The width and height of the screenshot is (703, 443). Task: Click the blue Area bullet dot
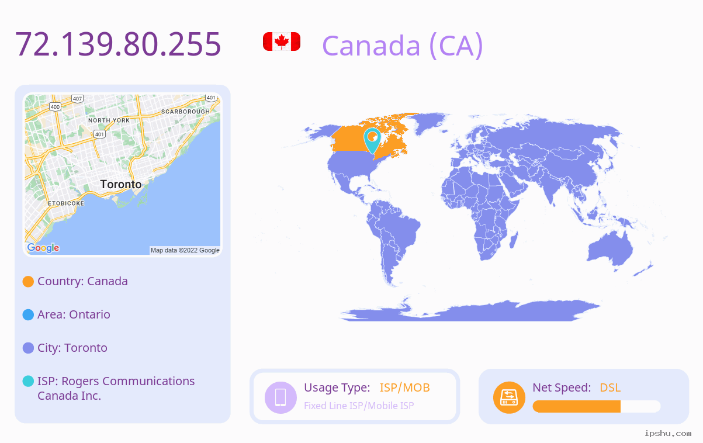pyautogui.click(x=28, y=314)
